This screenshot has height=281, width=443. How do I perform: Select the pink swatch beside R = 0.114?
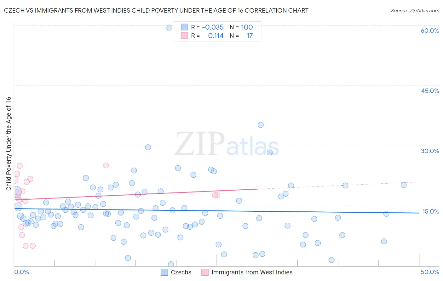184,36
